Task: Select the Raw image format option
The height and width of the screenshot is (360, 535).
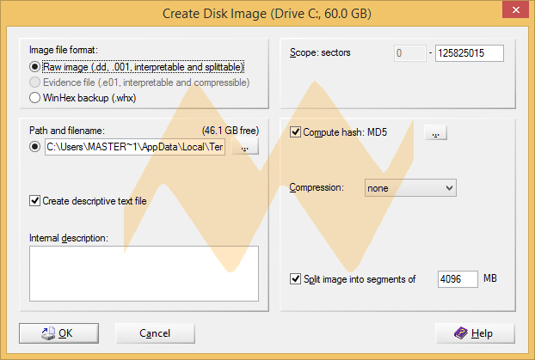Action: [34, 67]
